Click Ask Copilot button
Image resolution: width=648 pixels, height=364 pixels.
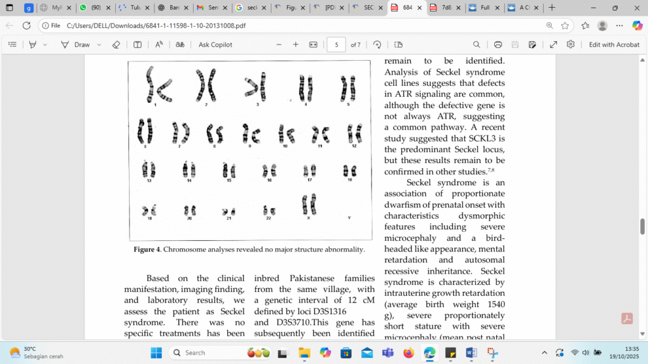pyautogui.click(x=215, y=45)
